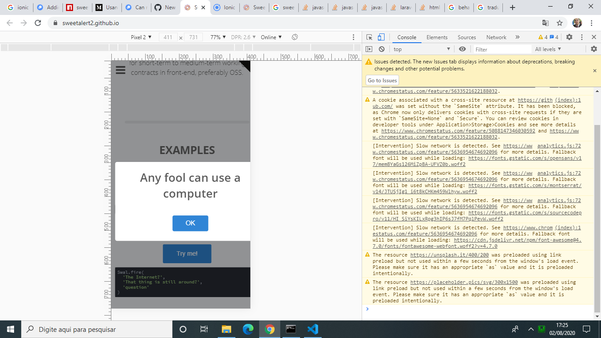Click the rotate device icon
The width and height of the screenshot is (601, 338).
(x=295, y=37)
